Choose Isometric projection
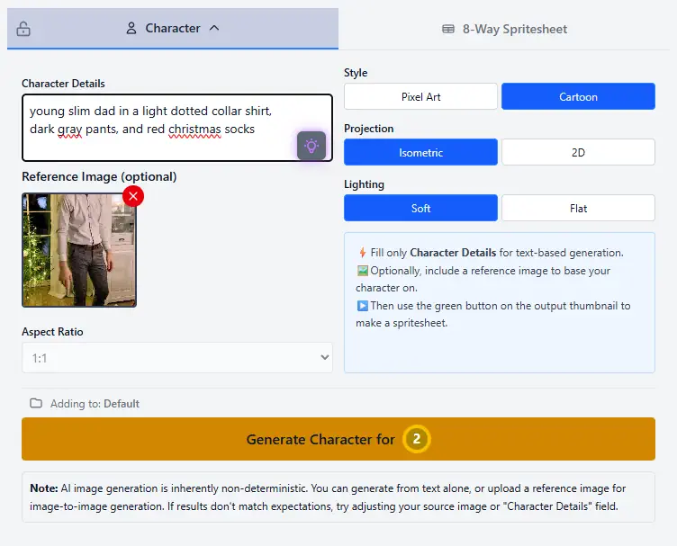The height and width of the screenshot is (546, 677). pyautogui.click(x=420, y=152)
